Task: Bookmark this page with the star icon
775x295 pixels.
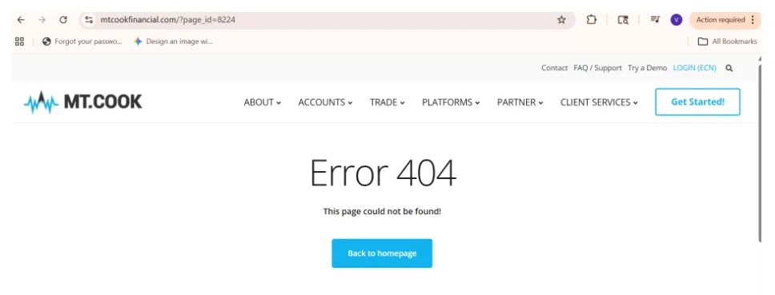Action: tap(561, 20)
